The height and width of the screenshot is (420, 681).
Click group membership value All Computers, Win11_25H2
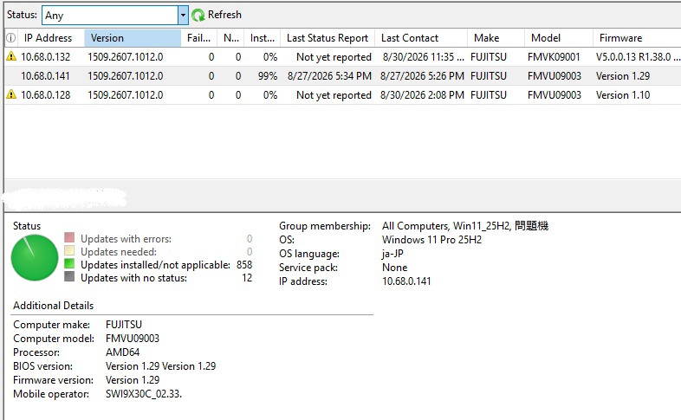(x=465, y=226)
